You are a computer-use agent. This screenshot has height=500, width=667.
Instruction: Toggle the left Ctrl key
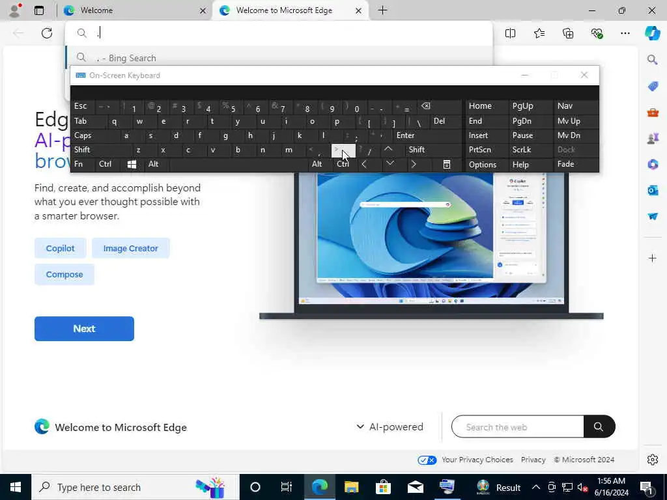tap(107, 164)
